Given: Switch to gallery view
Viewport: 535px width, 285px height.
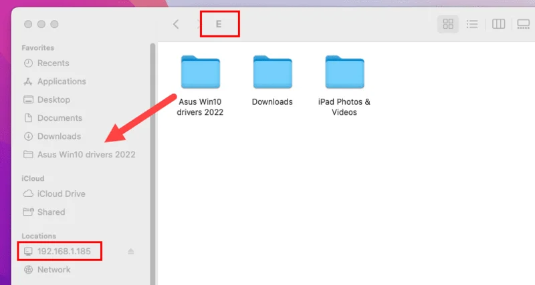Looking at the screenshot, I should pyautogui.click(x=523, y=24).
